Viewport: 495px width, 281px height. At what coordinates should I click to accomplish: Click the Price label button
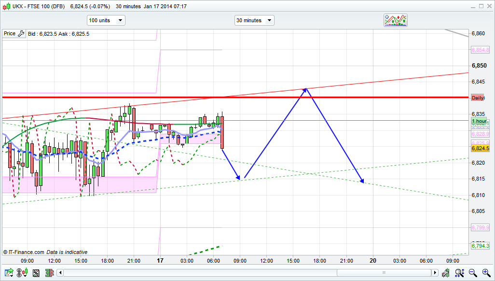click(x=10, y=34)
